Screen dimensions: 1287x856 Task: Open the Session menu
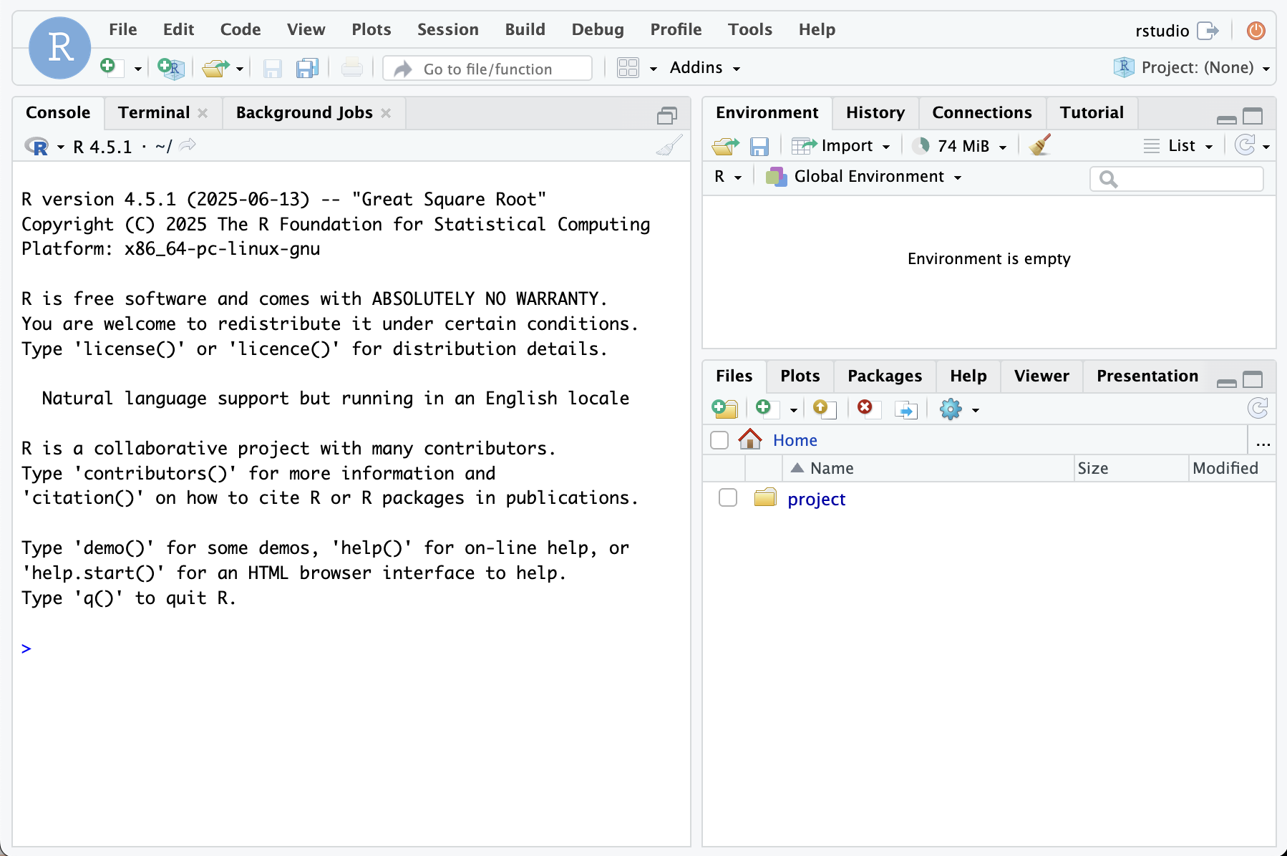click(x=448, y=29)
